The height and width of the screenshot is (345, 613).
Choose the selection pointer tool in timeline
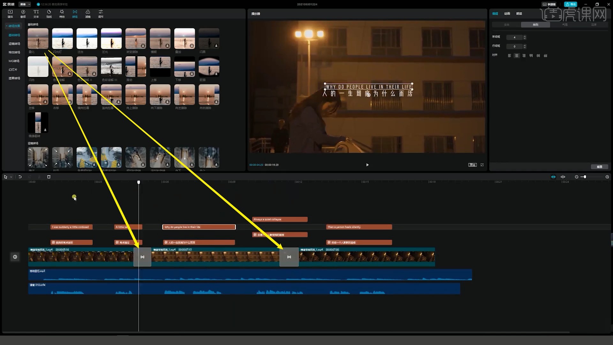click(5, 177)
